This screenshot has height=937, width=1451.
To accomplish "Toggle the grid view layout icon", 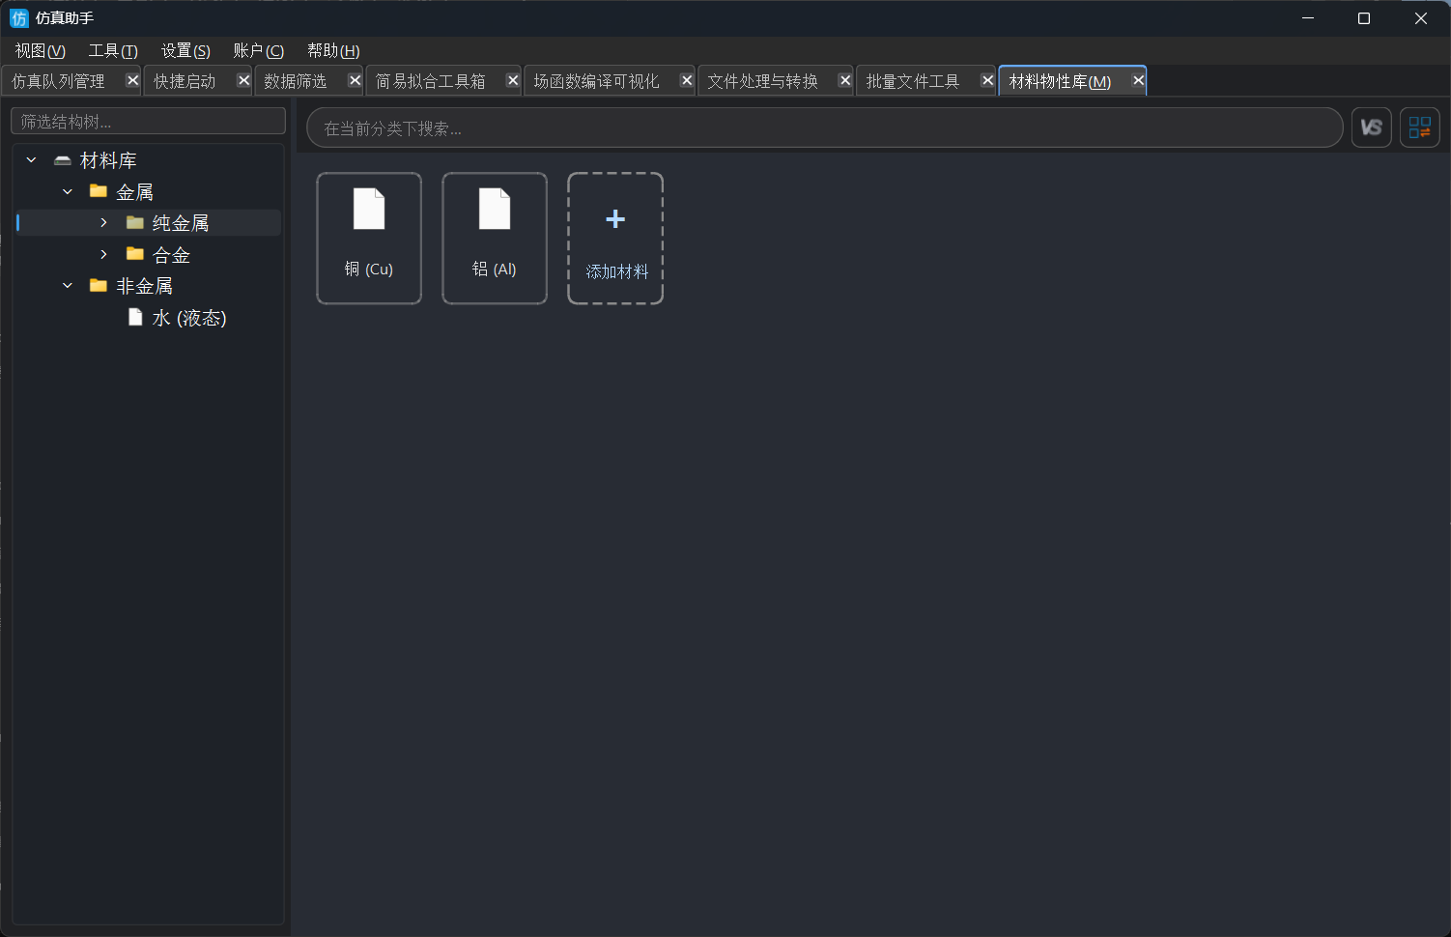I will [1420, 128].
